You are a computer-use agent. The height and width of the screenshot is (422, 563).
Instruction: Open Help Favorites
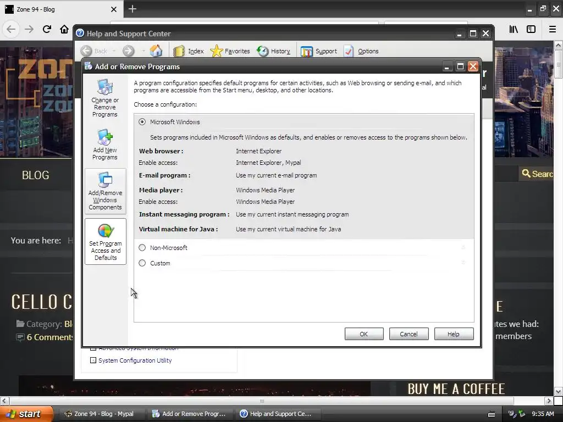[230, 51]
